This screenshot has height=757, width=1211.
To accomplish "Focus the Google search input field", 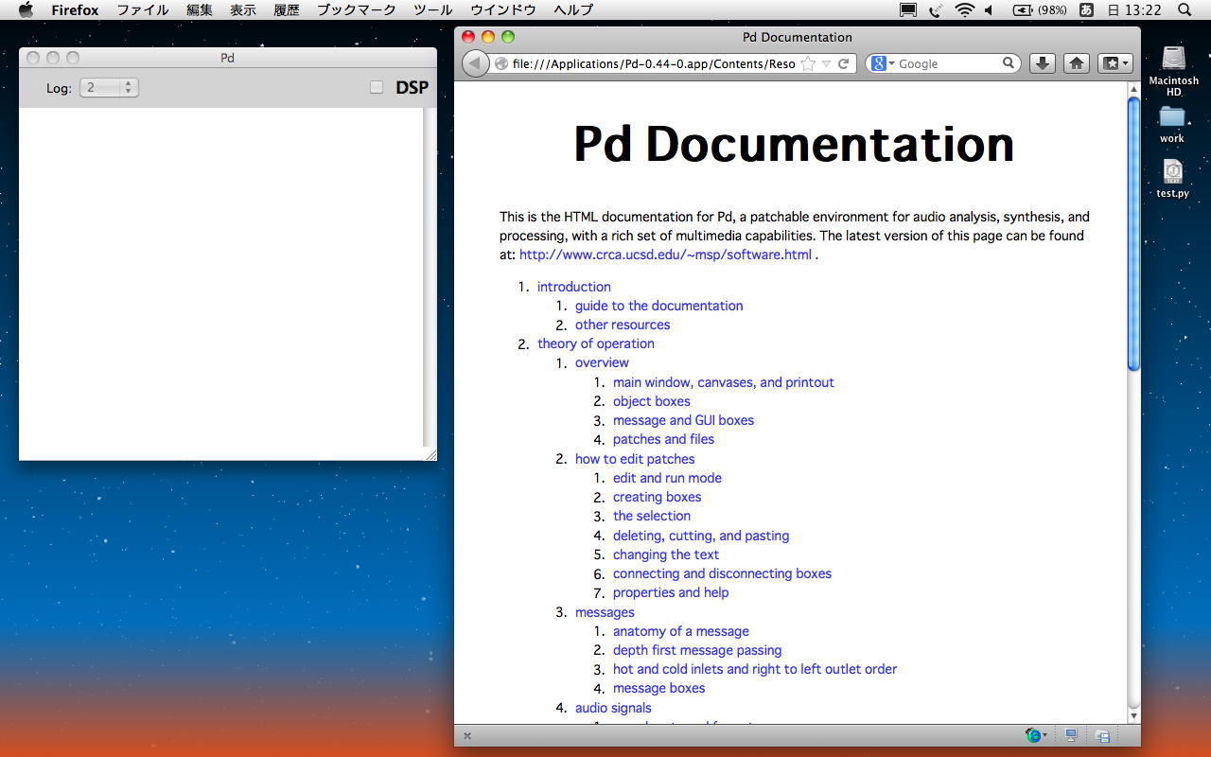I will click(x=949, y=63).
